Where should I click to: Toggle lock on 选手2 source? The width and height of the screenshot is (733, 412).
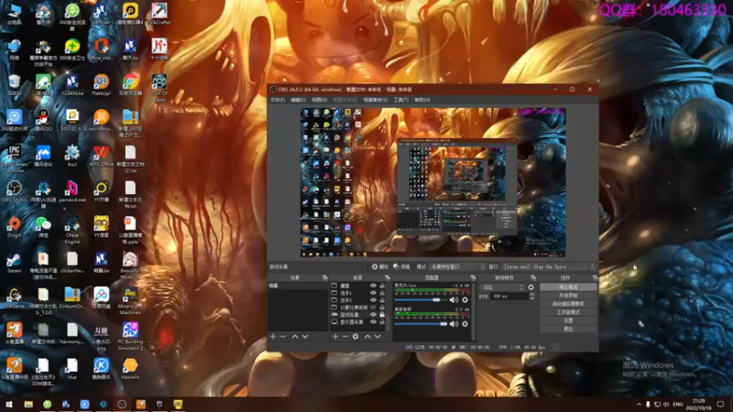coord(382,300)
